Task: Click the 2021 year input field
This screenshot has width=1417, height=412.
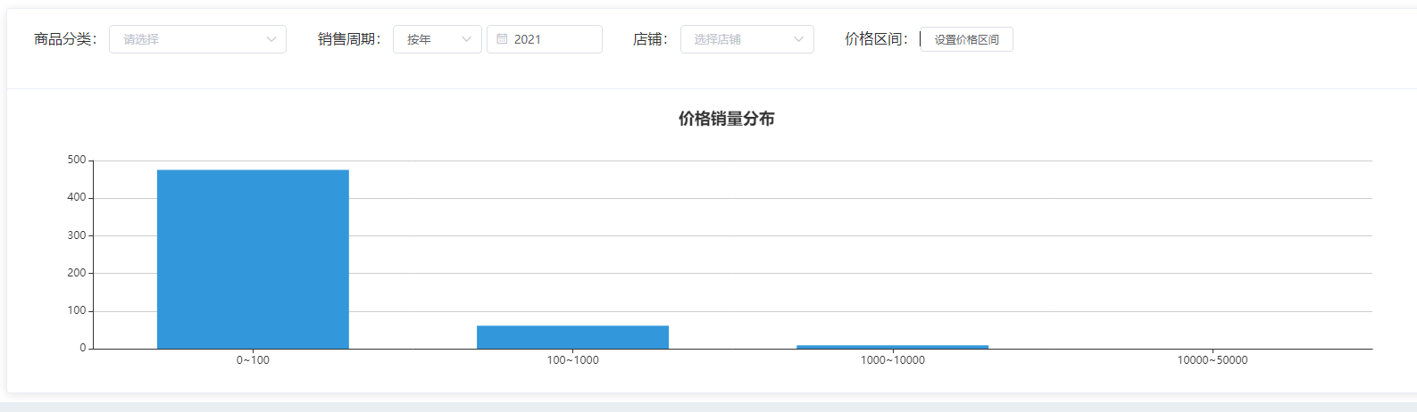Action: (554, 39)
